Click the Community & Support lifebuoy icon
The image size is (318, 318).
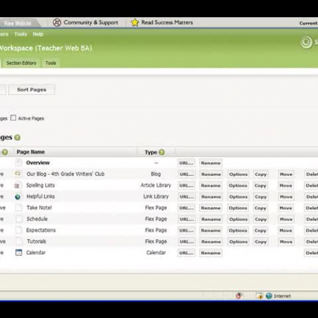tap(57, 22)
